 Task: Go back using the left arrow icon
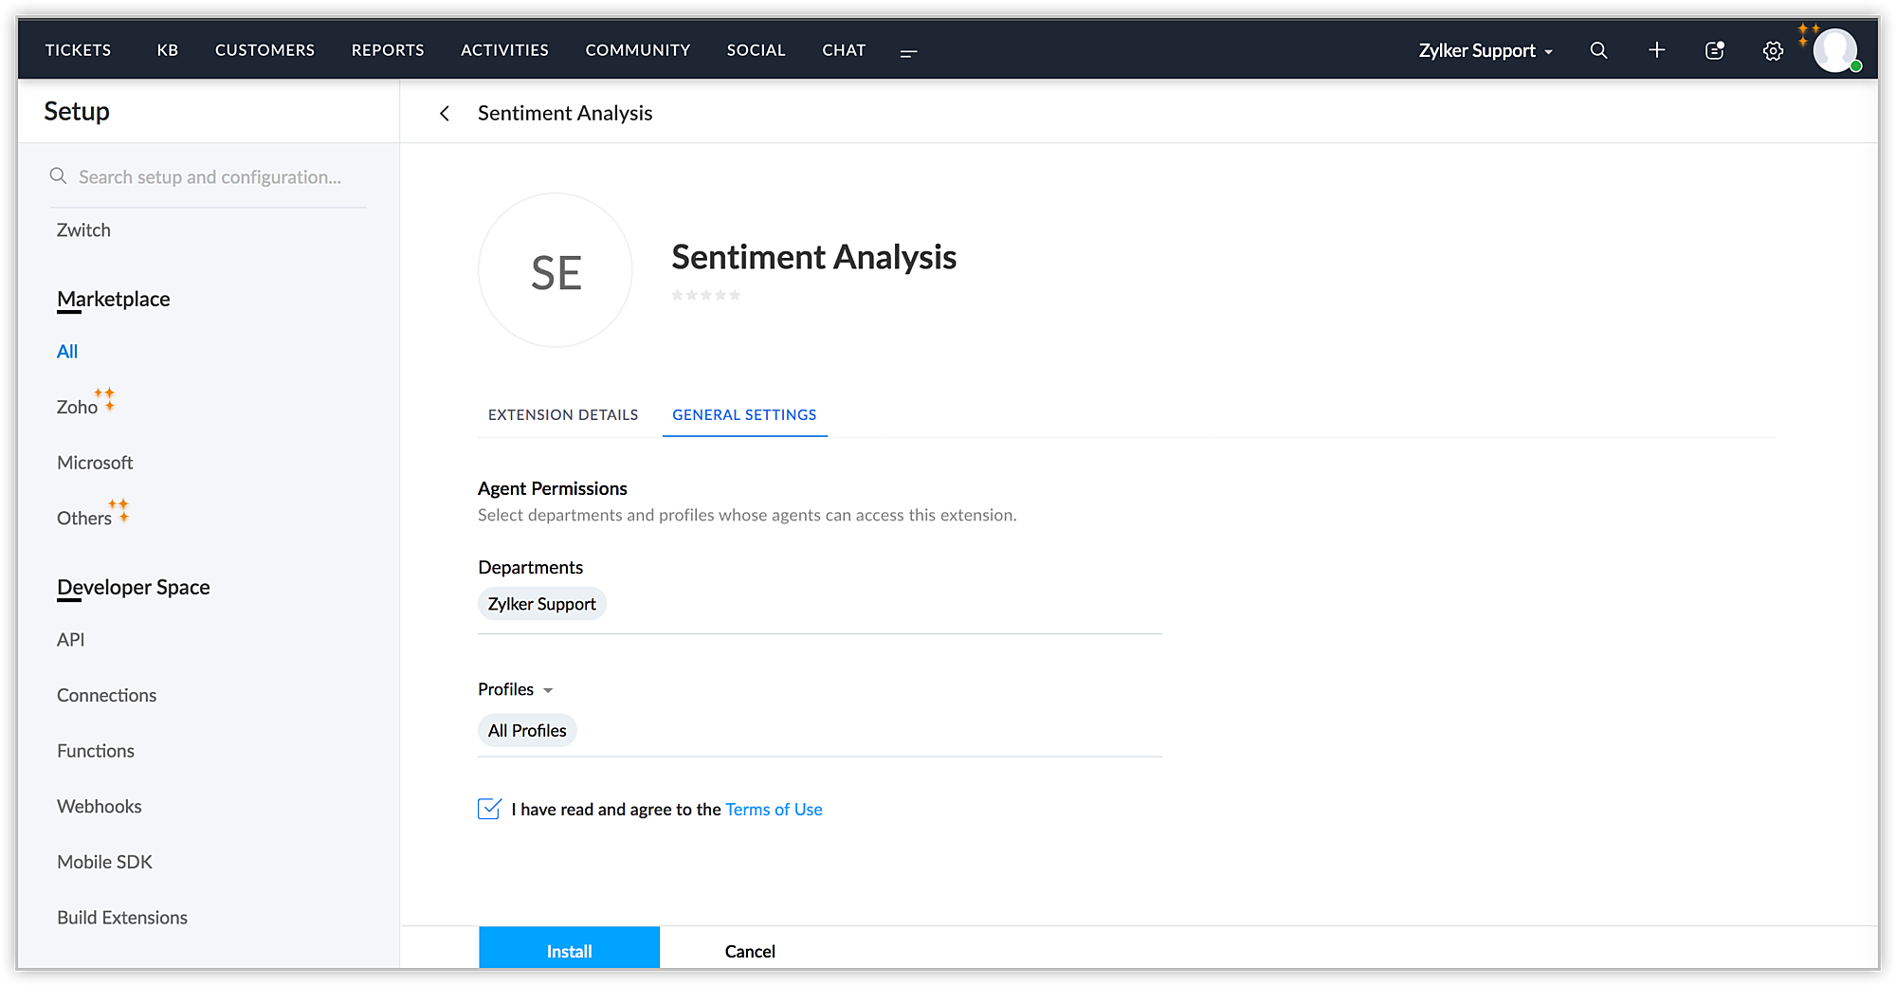click(445, 114)
